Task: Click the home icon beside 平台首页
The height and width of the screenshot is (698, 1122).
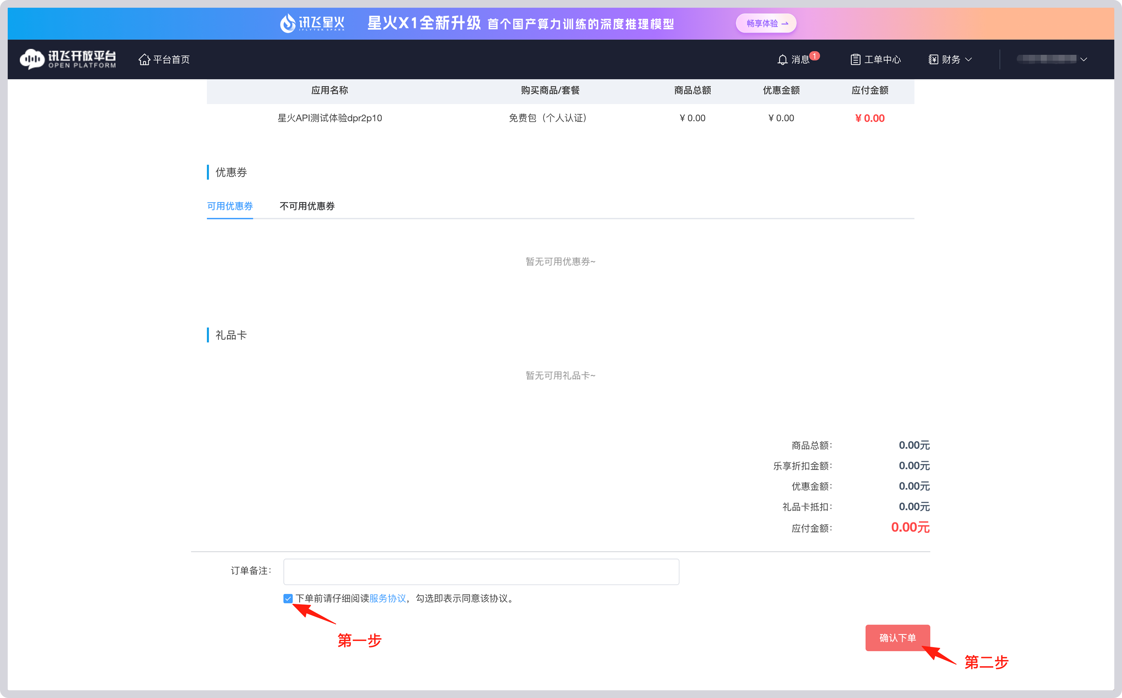Action: click(144, 59)
